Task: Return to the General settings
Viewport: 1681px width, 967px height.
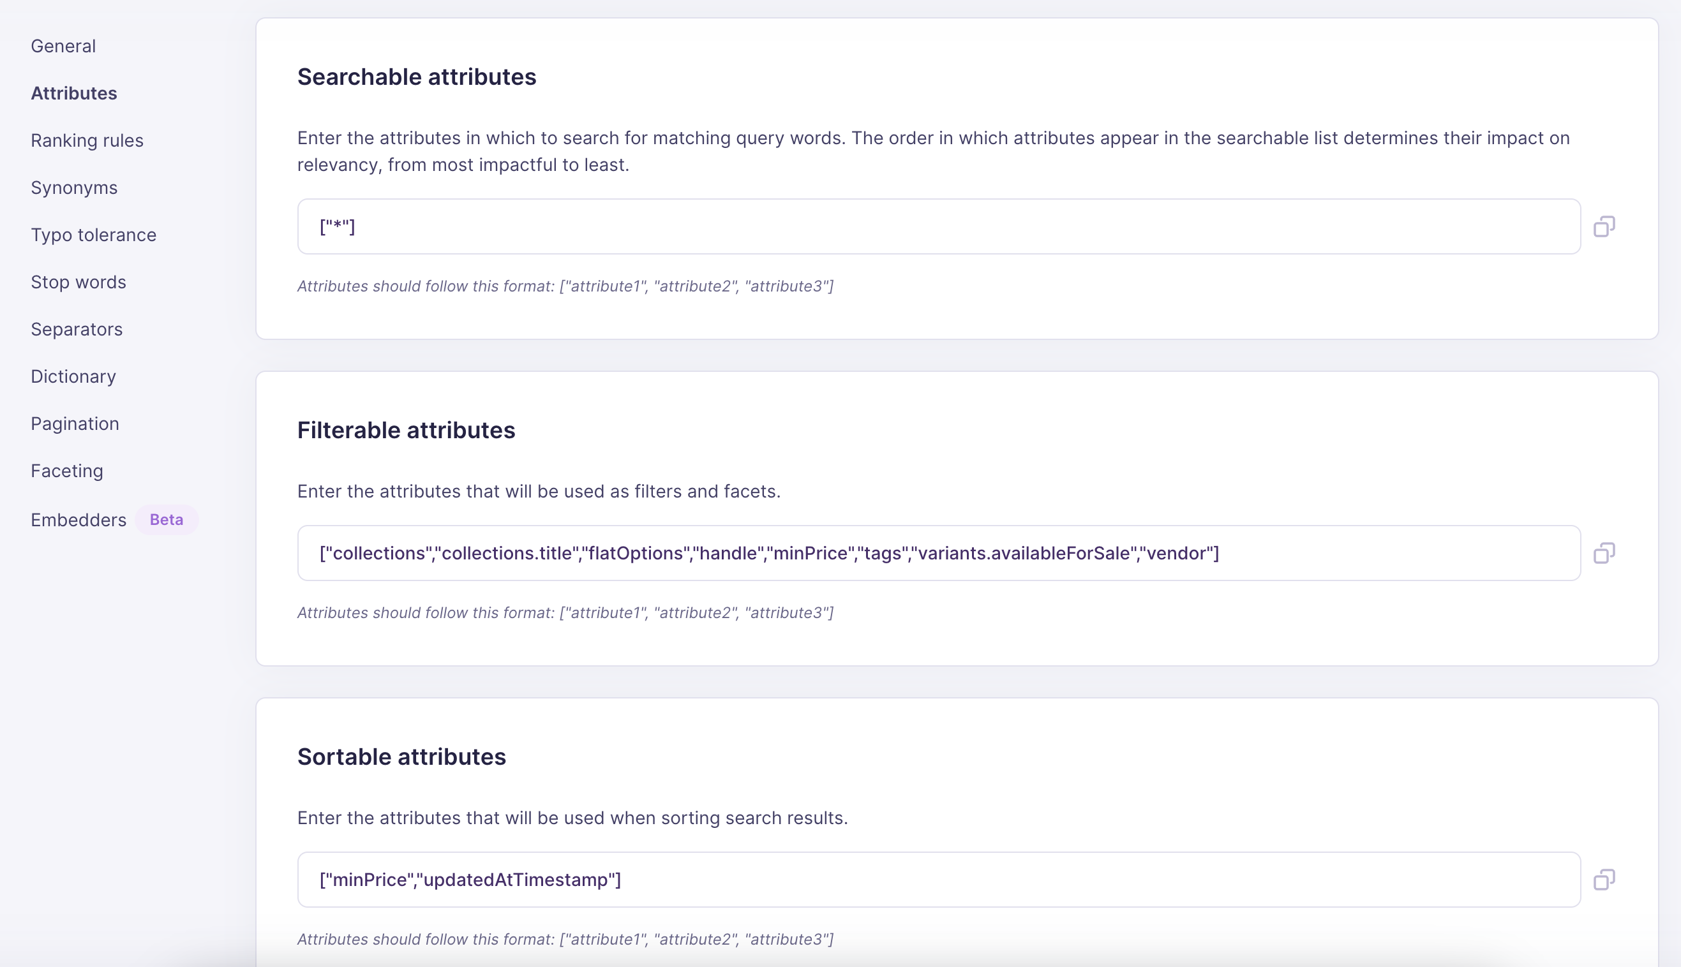Action: pyautogui.click(x=63, y=46)
